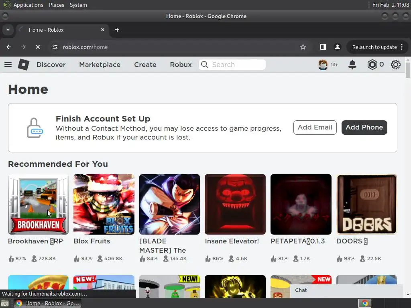This screenshot has height=308, width=411.
Task: Click the page vertical scrollbar thumb
Action: (x=408, y=70)
